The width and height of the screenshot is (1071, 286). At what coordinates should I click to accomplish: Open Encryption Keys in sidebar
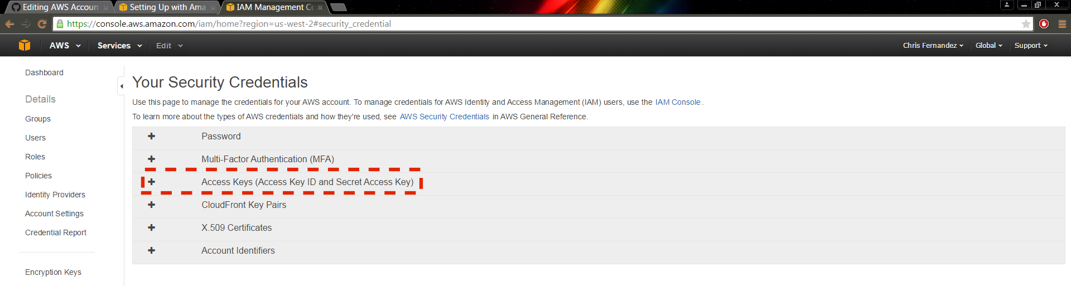coord(53,273)
